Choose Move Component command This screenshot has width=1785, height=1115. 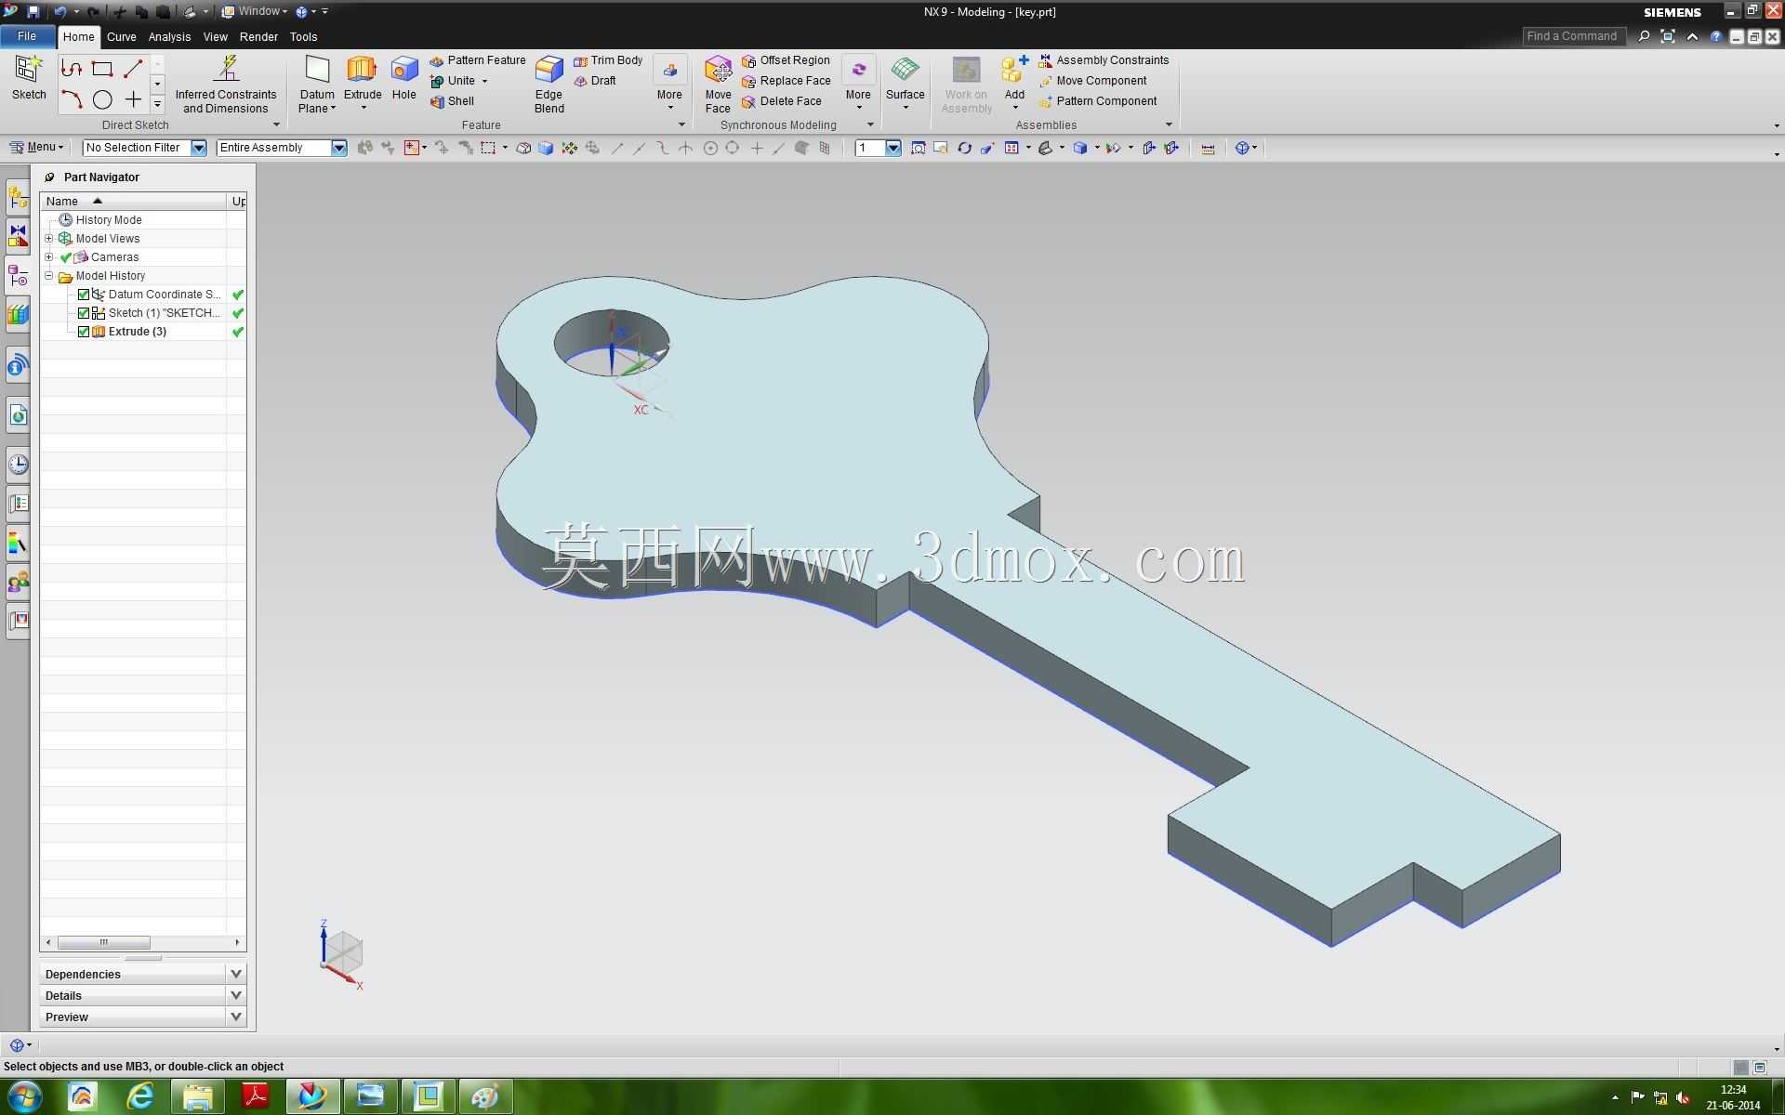(x=1092, y=81)
